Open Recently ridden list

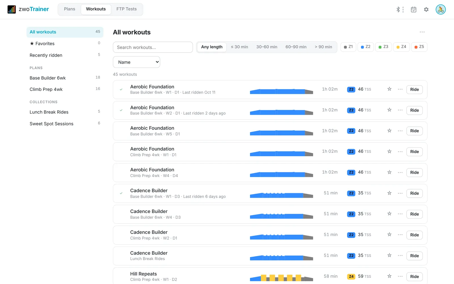pyautogui.click(x=65, y=55)
